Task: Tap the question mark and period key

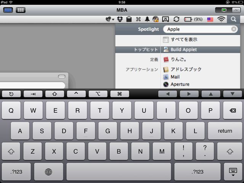Action: 205,151
